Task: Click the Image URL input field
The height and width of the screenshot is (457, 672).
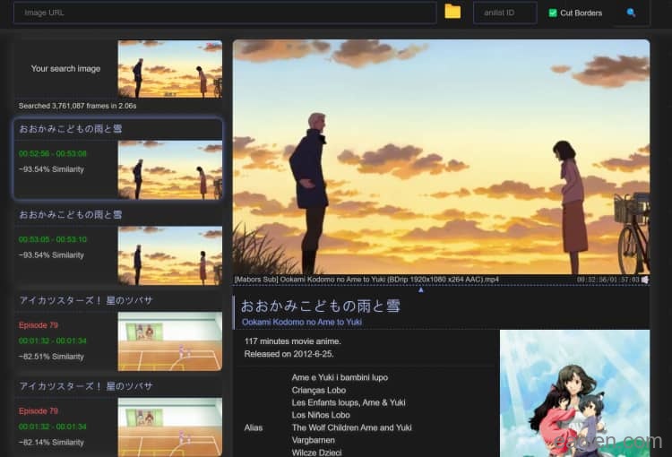Action: (x=225, y=13)
